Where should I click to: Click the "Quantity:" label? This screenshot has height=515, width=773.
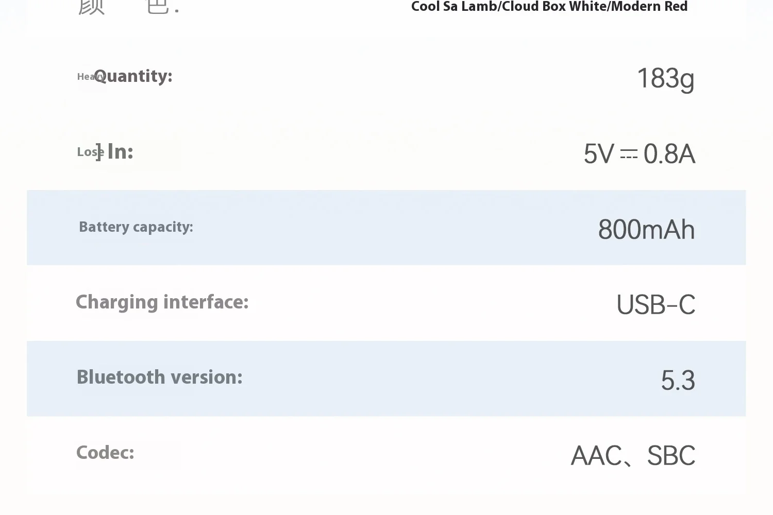[134, 76]
